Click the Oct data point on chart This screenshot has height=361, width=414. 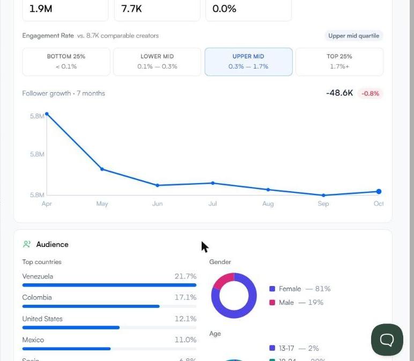379,191
